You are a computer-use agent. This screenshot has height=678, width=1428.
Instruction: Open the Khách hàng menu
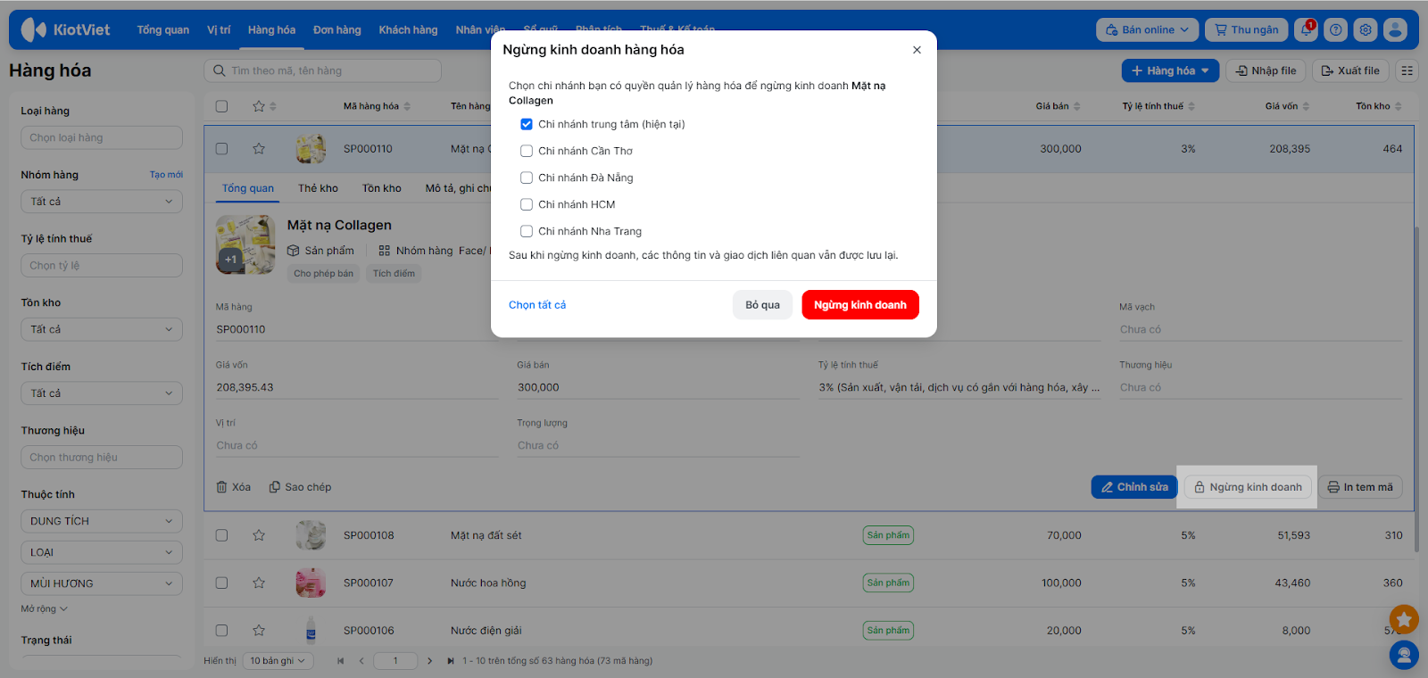pyautogui.click(x=408, y=29)
